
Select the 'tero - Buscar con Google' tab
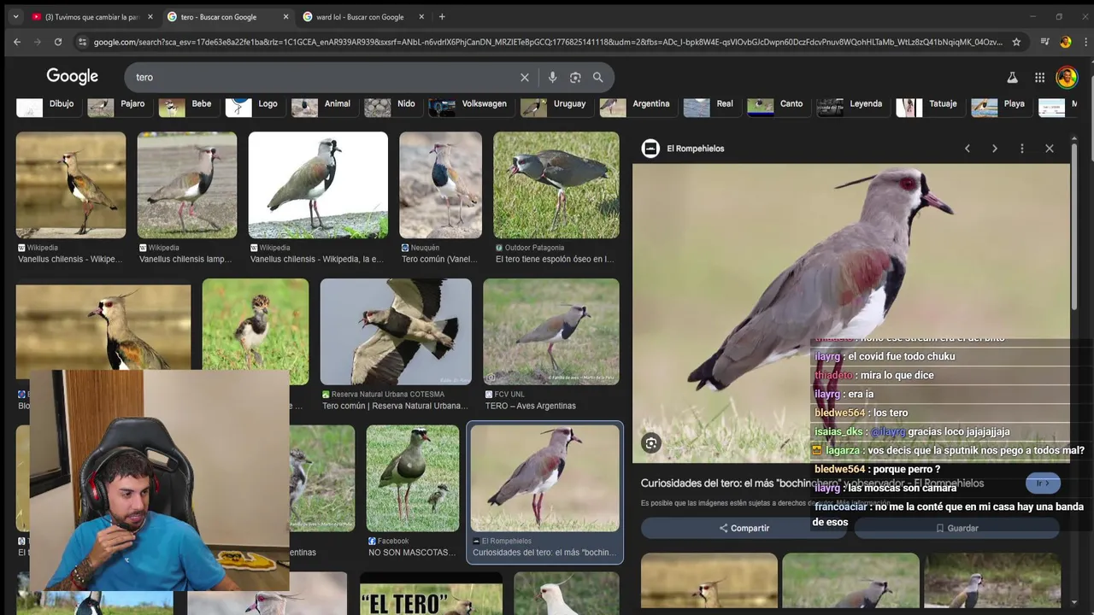pyautogui.click(x=228, y=17)
